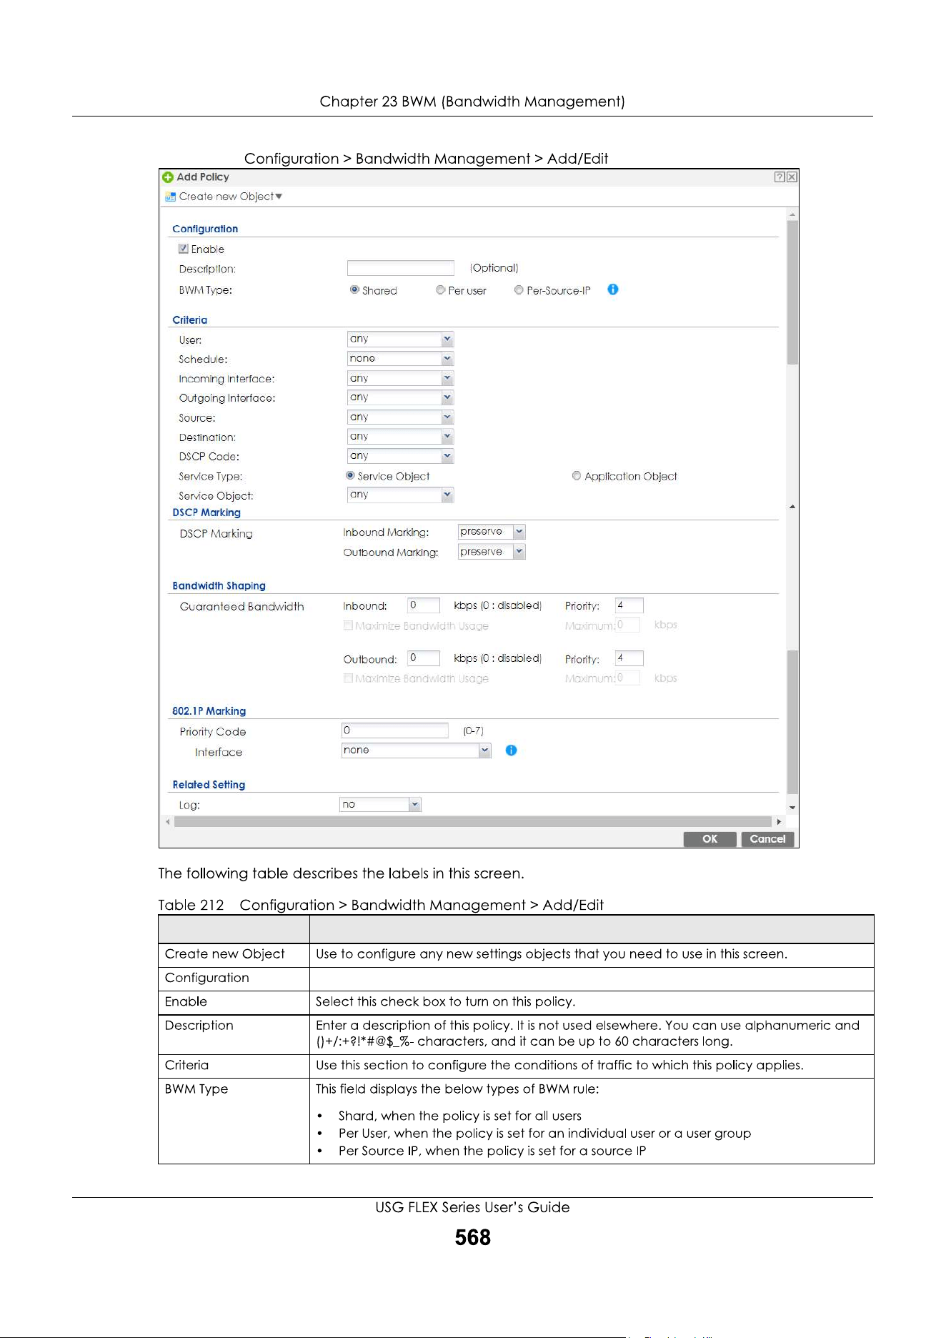946x1338 pixels.
Task: Click the DSCP Marking section heading
Action: pyautogui.click(x=206, y=512)
